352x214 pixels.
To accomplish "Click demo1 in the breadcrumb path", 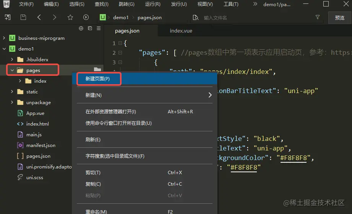I will [121, 18].
